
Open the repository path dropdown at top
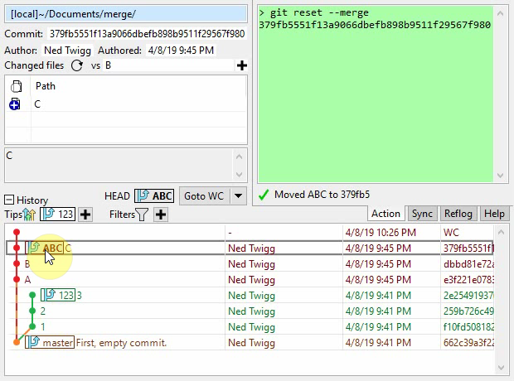tap(126, 14)
